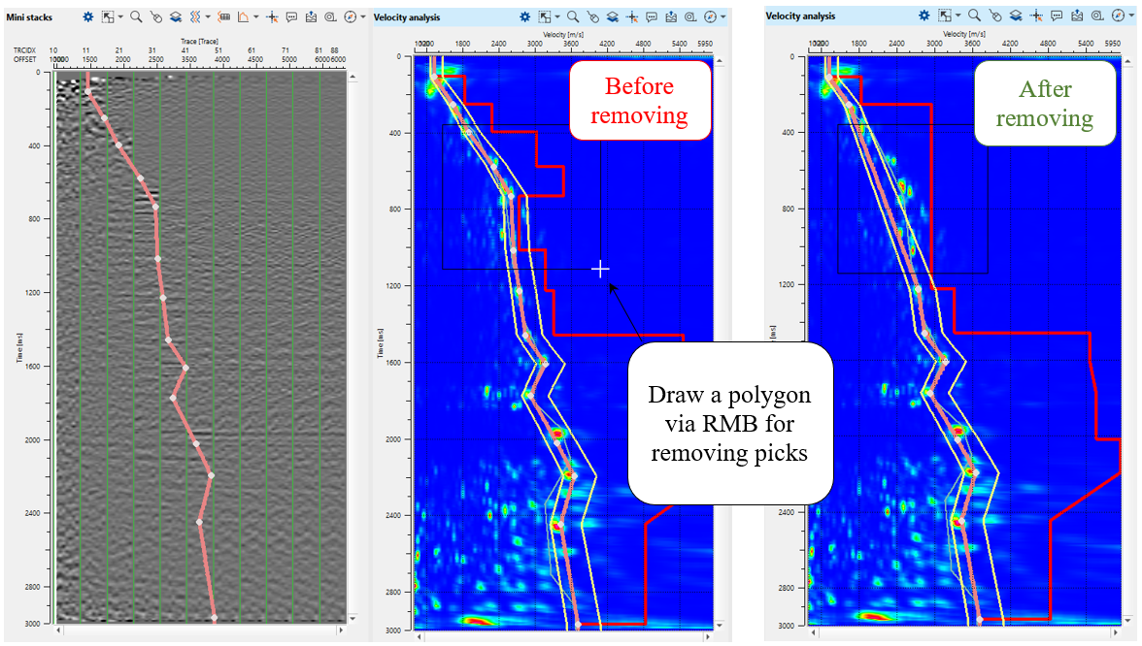The image size is (1142, 646).
Task: Click comment bubble in right Velocity analysis panel
Action: point(1057,16)
